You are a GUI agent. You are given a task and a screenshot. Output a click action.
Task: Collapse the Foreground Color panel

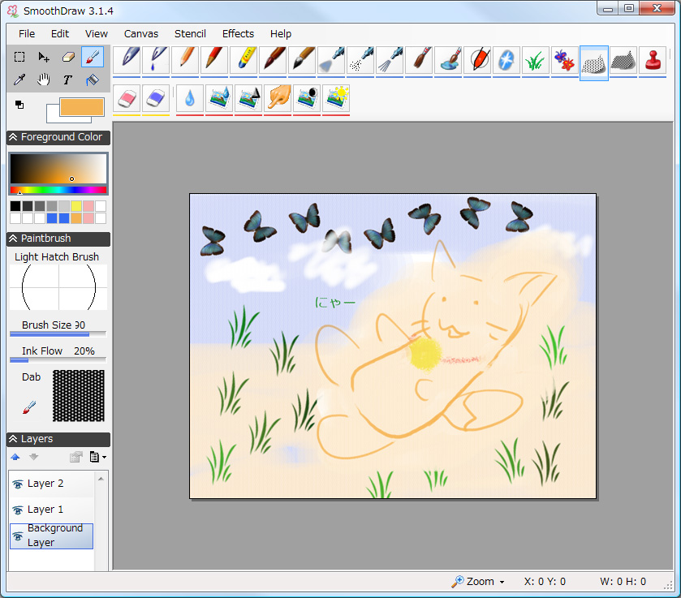[x=15, y=137]
